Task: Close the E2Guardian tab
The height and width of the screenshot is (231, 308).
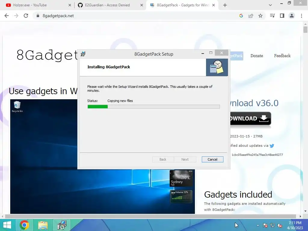Action: pyautogui.click(x=142, y=5)
